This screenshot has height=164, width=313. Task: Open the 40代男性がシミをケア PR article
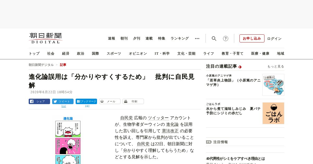coord(236,159)
